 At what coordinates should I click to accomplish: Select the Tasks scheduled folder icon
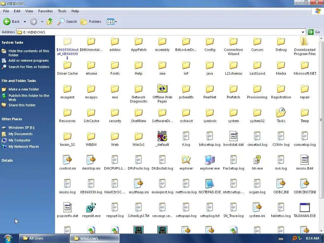tap(281, 112)
